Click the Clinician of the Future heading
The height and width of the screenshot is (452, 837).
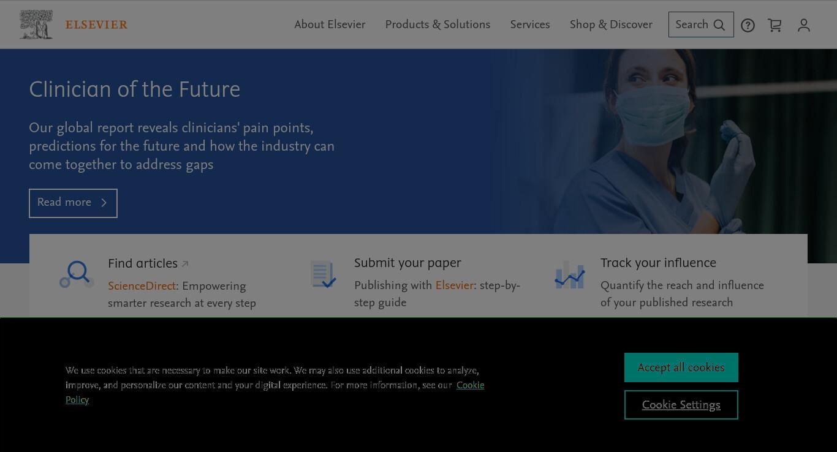135,89
